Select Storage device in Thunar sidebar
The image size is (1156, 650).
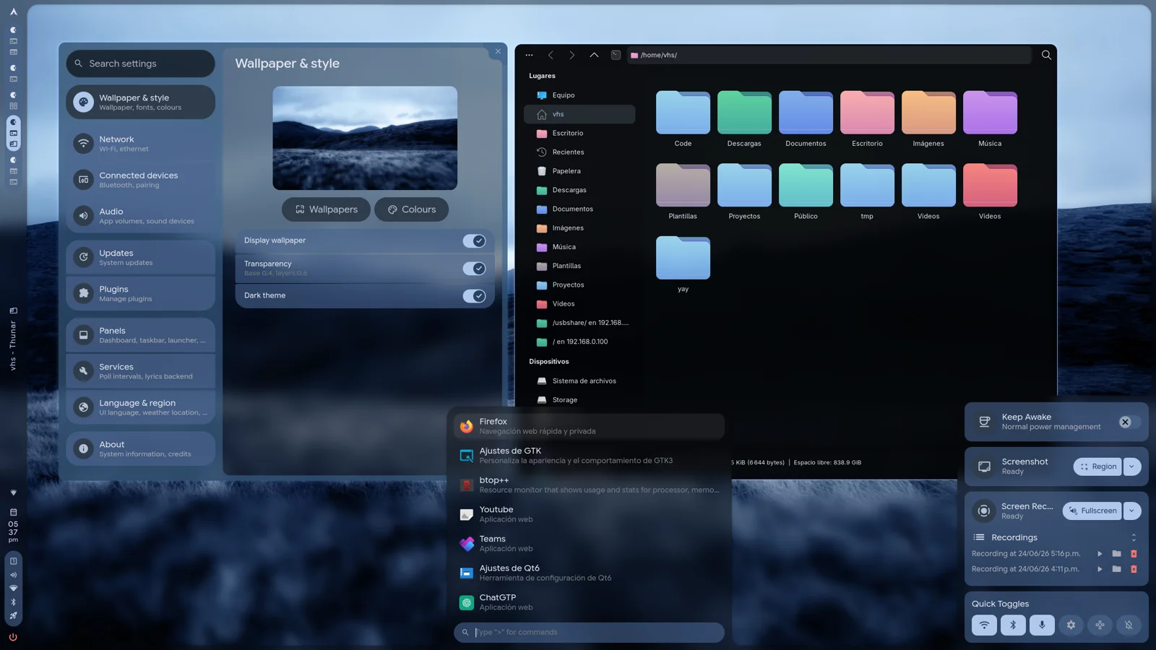(x=579, y=399)
